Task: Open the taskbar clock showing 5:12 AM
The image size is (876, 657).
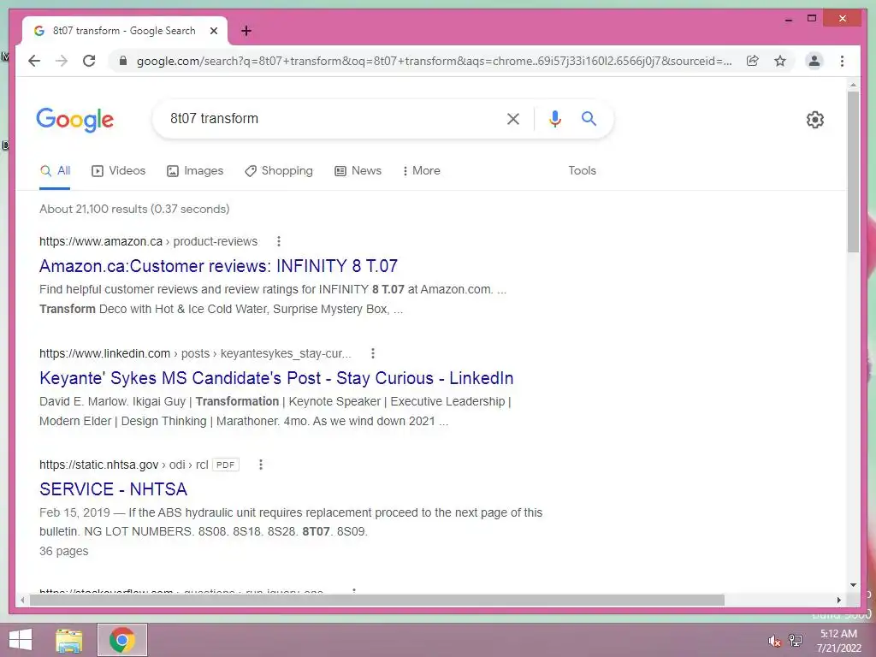Action: coord(838,641)
